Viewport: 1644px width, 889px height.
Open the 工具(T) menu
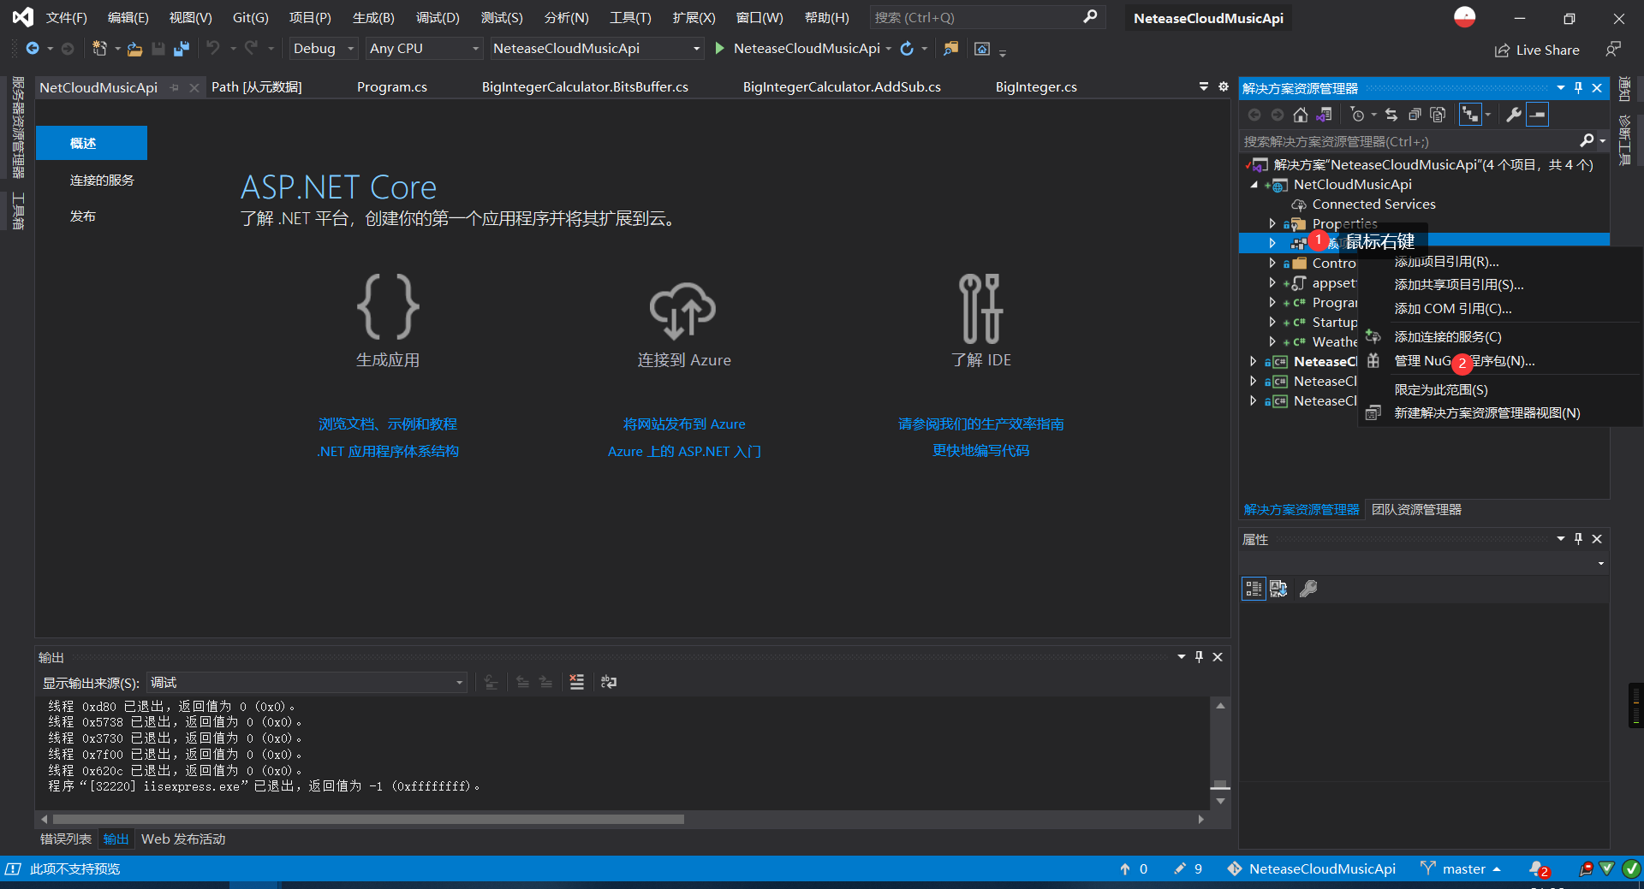630,17
